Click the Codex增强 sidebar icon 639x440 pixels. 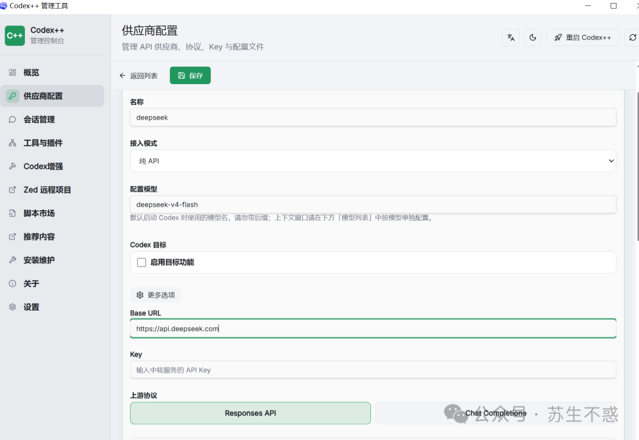tap(12, 166)
